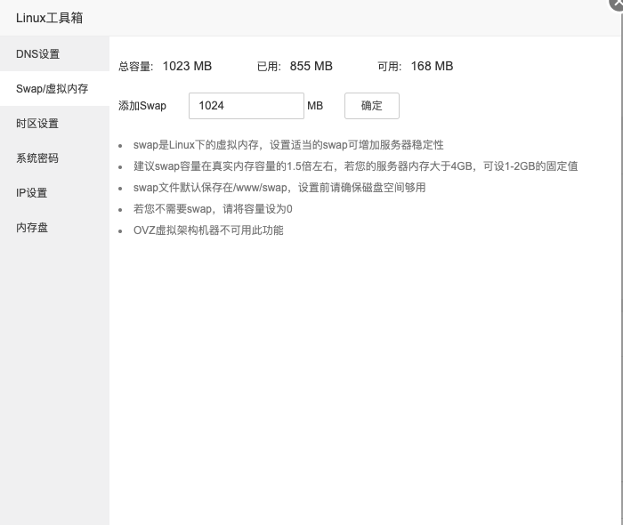Click the 已用 855 MB value
The width and height of the screenshot is (623, 525).
tap(311, 66)
